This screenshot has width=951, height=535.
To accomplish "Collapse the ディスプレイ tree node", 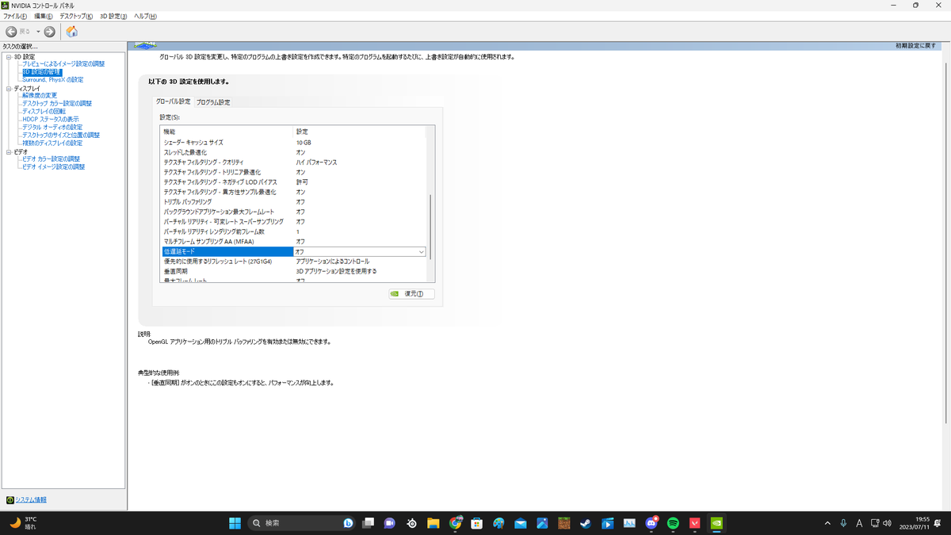I will 9,88.
